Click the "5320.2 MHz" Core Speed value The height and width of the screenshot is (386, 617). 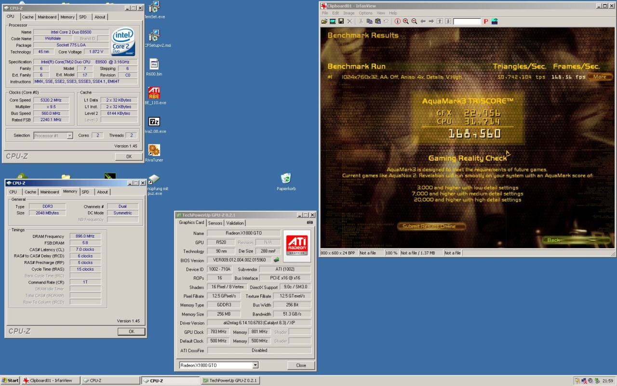[x=51, y=100]
